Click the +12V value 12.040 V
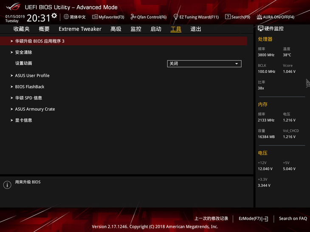The height and width of the screenshot is (232, 310). [x=265, y=169]
